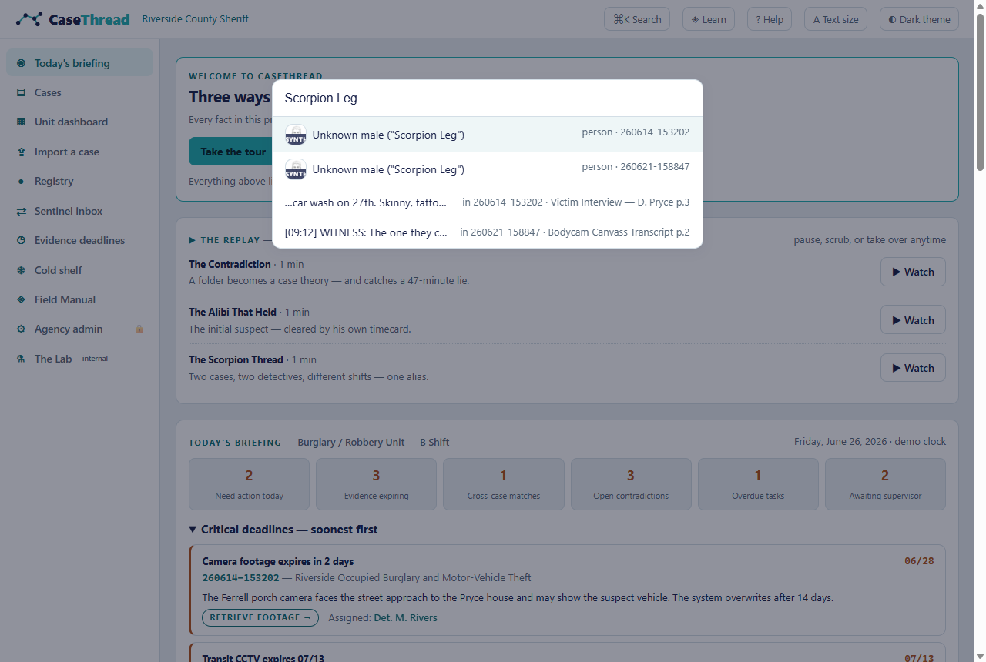Go to Cases in the sidebar
The image size is (986, 662).
[79, 92]
